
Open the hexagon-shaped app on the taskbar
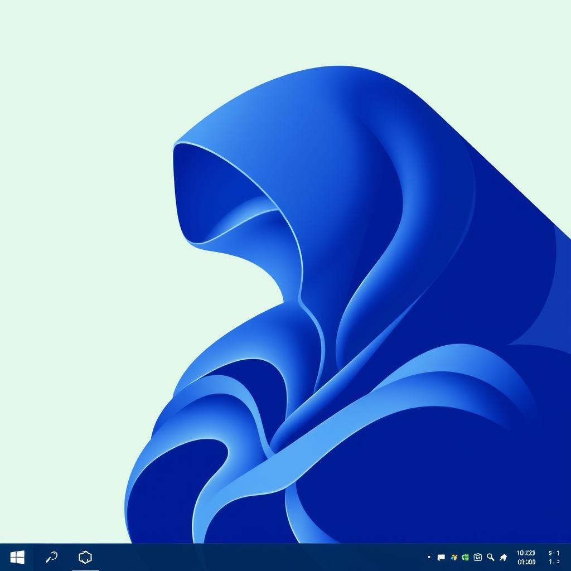pyautogui.click(x=85, y=557)
